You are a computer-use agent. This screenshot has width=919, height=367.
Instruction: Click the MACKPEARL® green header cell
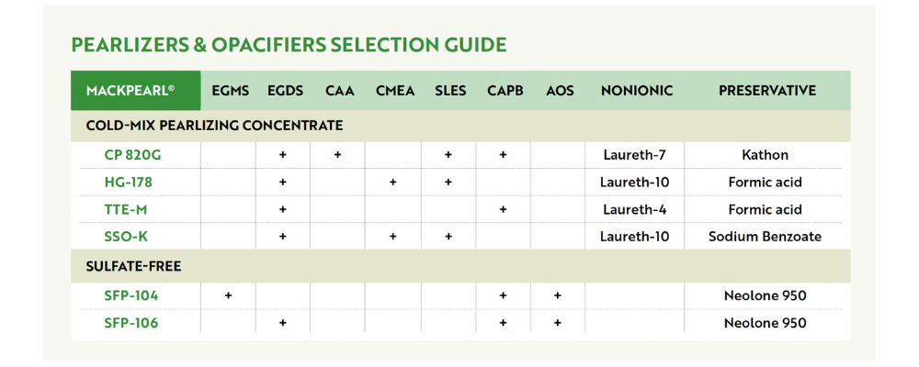click(135, 91)
